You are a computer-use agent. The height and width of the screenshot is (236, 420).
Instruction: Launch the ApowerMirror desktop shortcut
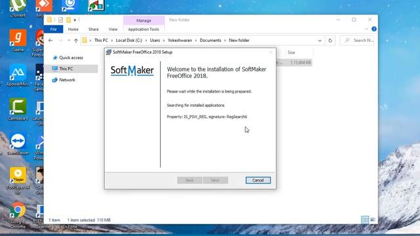tap(18, 75)
